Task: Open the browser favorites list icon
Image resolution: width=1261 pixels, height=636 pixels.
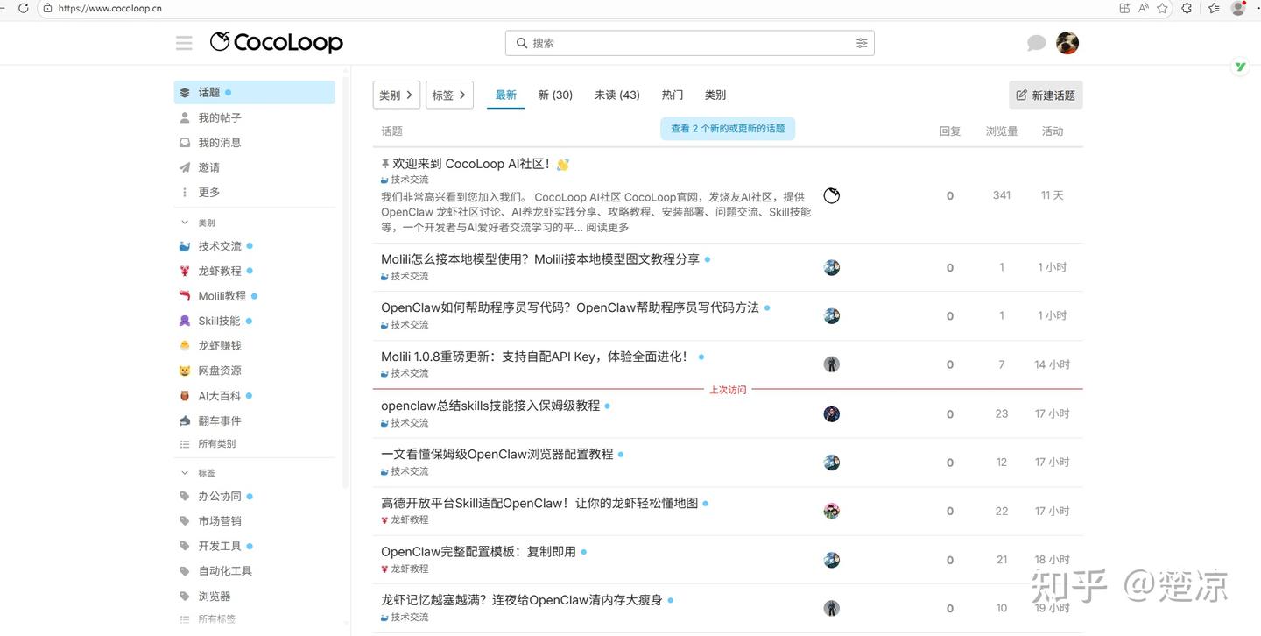Action: (x=1214, y=8)
